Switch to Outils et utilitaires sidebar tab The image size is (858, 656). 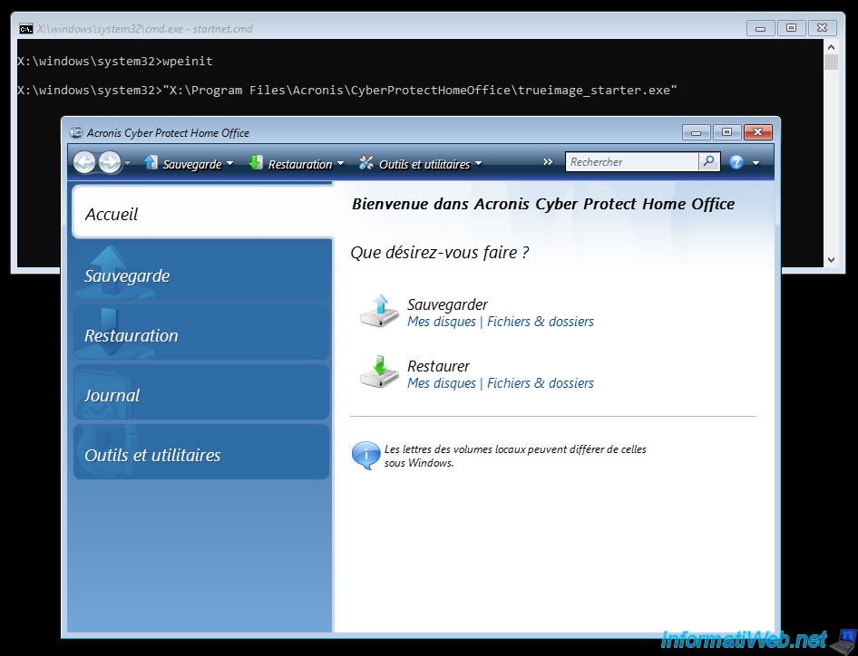coord(201,455)
